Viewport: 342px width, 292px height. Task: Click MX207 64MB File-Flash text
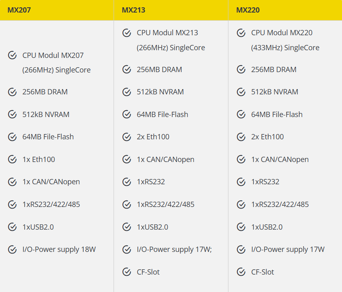[48, 137]
